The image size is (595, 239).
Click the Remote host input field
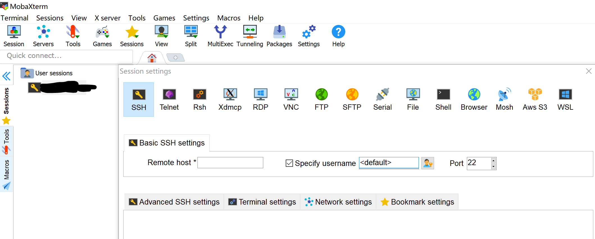pos(230,163)
